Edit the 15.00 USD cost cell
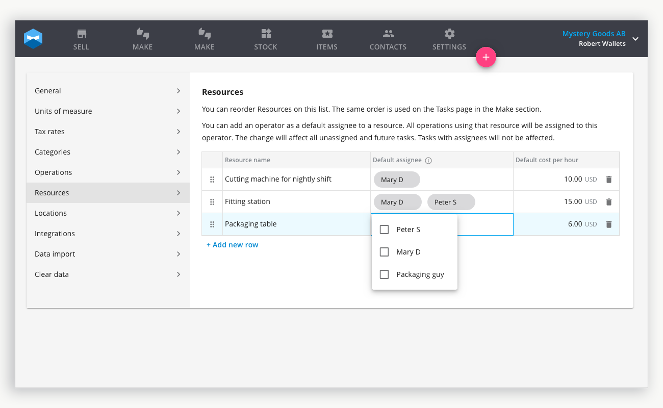Image resolution: width=663 pixels, height=408 pixels. coord(556,202)
